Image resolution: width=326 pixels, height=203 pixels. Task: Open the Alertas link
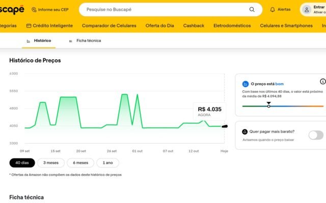[x=284, y=10]
